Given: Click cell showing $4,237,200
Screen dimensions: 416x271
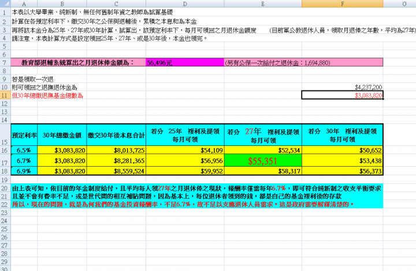Looking at the screenshot, I should tap(342, 87).
